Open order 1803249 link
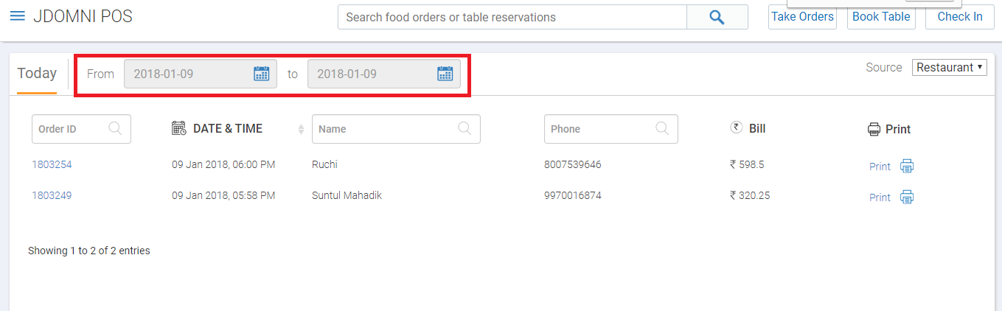 click(x=52, y=195)
